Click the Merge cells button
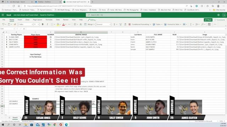The image size is (227, 127). [x=89, y=24]
